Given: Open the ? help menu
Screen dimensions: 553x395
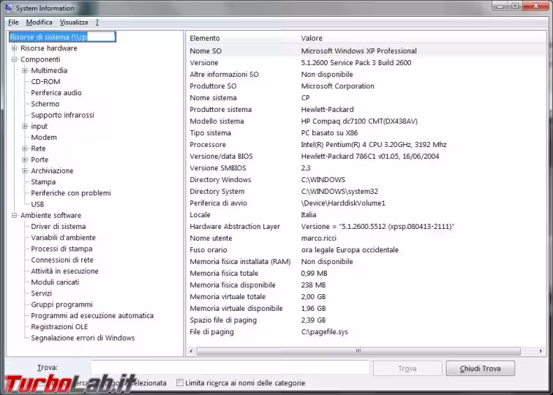Looking at the screenshot, I should click(97, 23).
